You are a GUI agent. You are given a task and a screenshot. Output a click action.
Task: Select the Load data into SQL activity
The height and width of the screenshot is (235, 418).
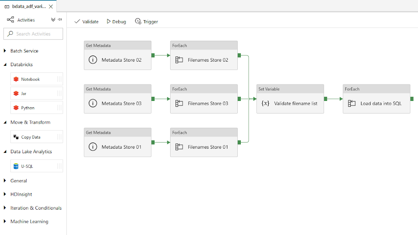pyautogui.click(x=376, y=103)
